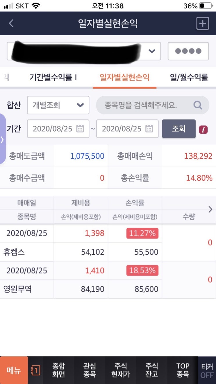This screenshot has width=216, height=384.
Task: Expand the left side panel handle
Action: tap(3, 139)
